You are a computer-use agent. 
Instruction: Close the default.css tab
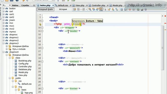click(70, 5)
